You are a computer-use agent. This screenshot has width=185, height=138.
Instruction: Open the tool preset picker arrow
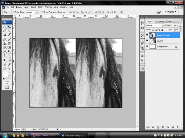tap(9, 12)
